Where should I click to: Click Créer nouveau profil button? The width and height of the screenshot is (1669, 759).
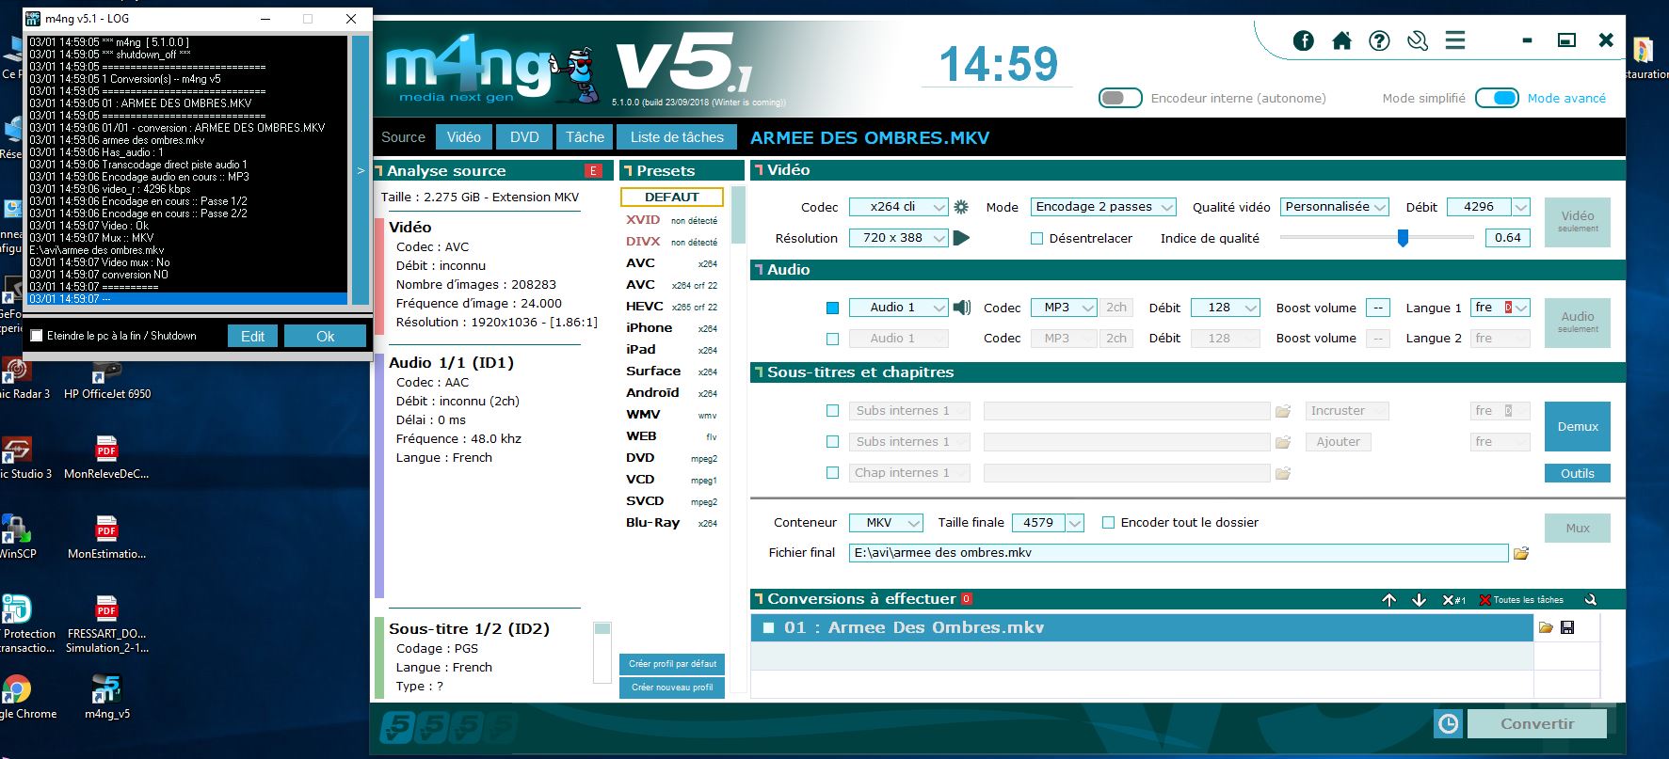point(672,688)
